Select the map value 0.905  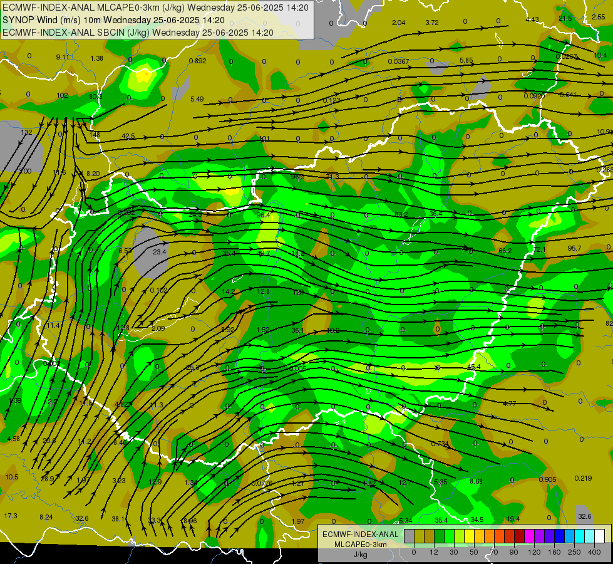547,479
